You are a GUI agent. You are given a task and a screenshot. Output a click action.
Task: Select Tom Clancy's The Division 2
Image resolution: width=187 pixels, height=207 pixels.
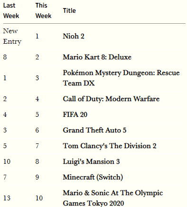click(x=110, y=146)
